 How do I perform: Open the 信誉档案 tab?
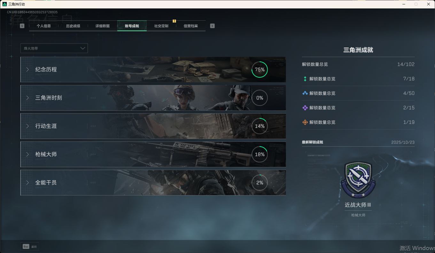click(191, 26)
